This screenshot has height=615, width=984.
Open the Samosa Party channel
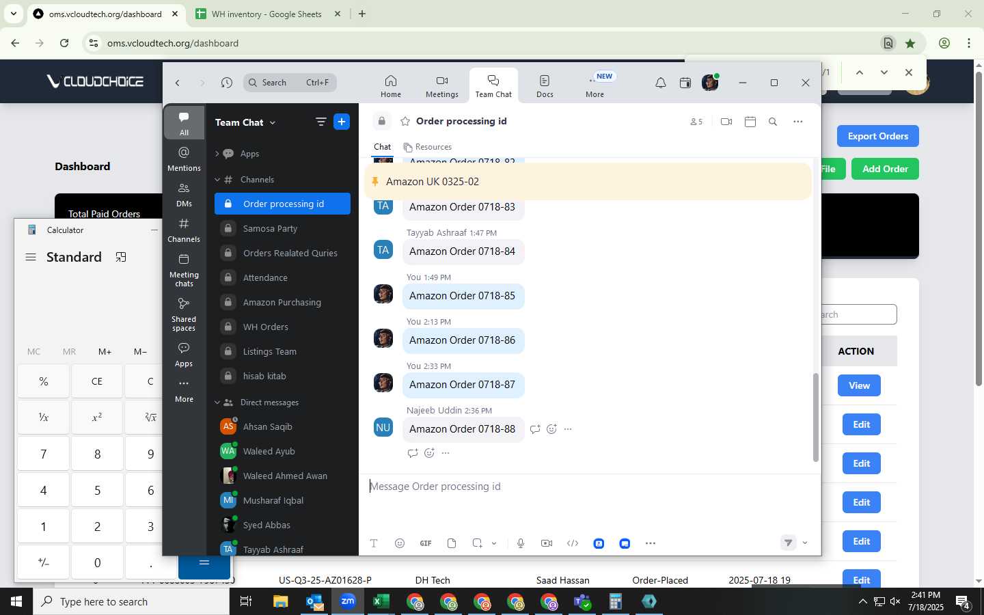[x=282, y=228]
